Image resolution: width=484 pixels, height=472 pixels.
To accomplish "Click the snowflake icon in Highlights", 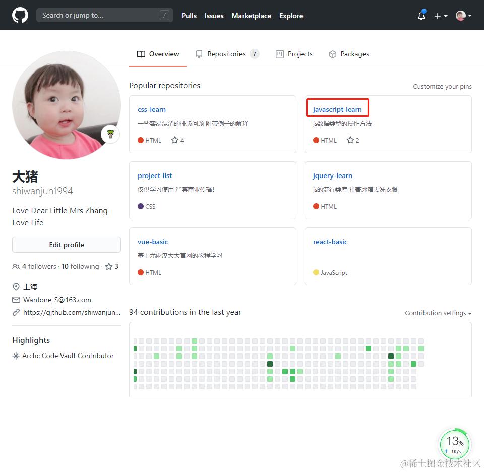I will (16, 356).
